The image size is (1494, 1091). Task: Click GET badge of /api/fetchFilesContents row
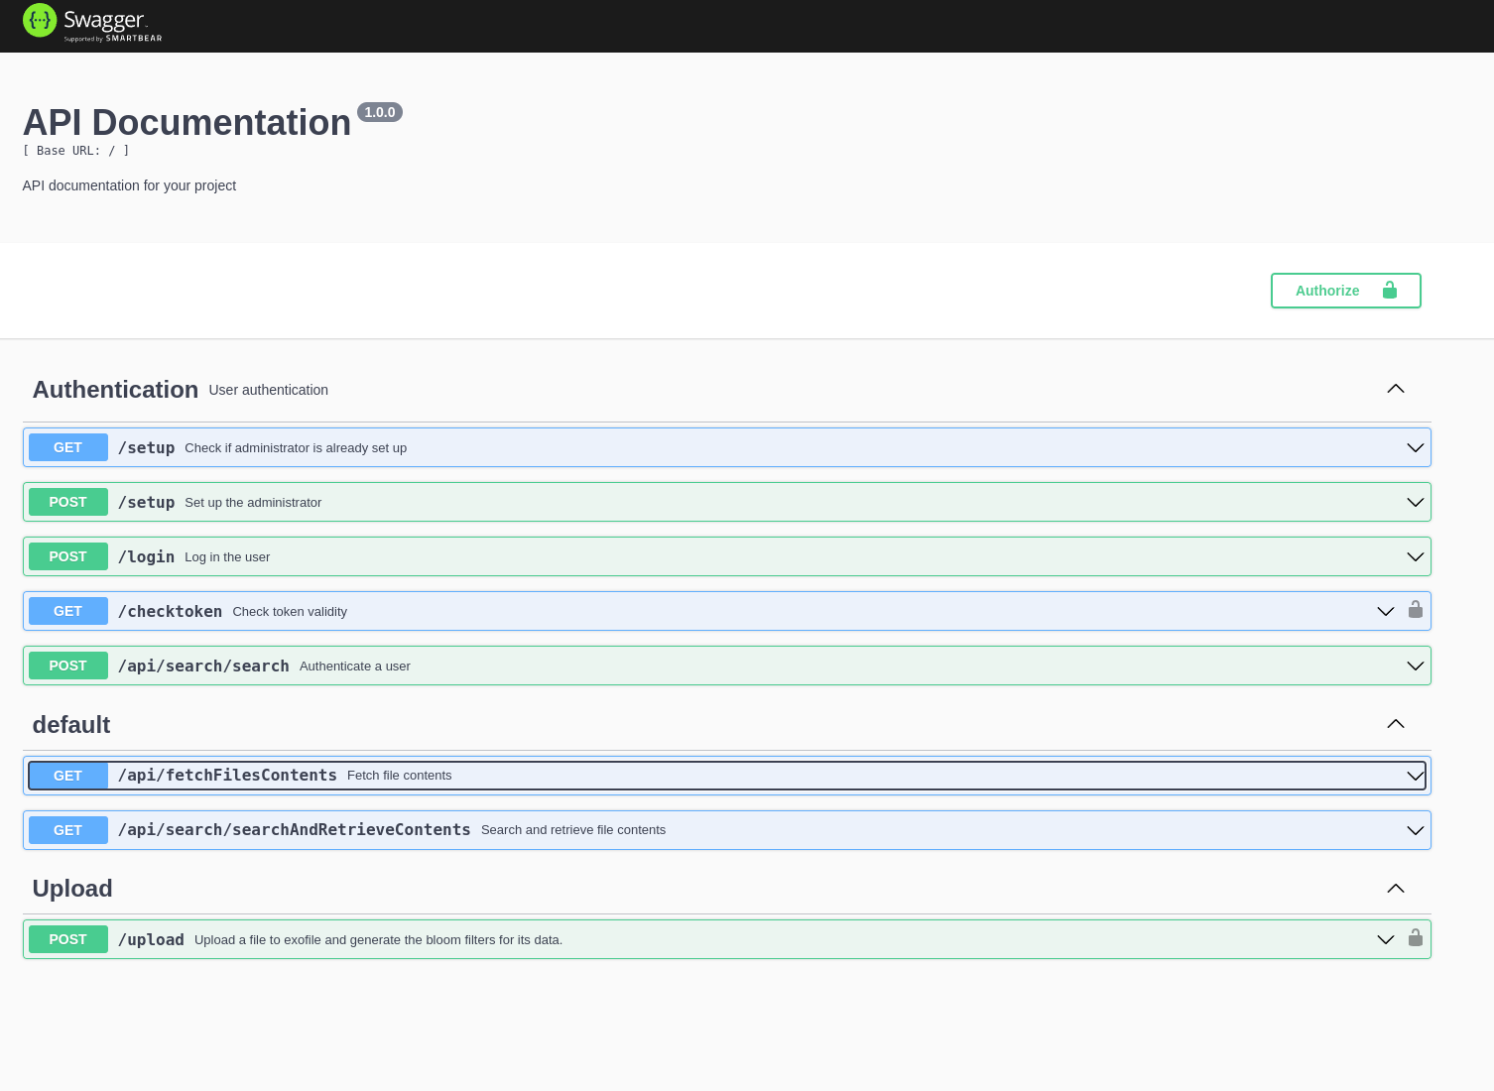tap(68, 776)
